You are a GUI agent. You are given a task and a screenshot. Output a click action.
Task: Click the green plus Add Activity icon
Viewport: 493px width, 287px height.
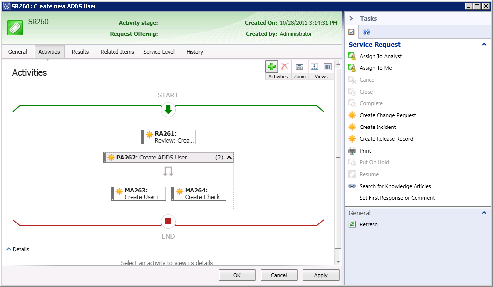coord(271,67)
